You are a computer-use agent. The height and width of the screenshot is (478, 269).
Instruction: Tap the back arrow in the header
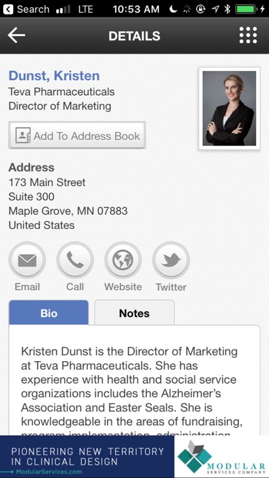point(16,35)
